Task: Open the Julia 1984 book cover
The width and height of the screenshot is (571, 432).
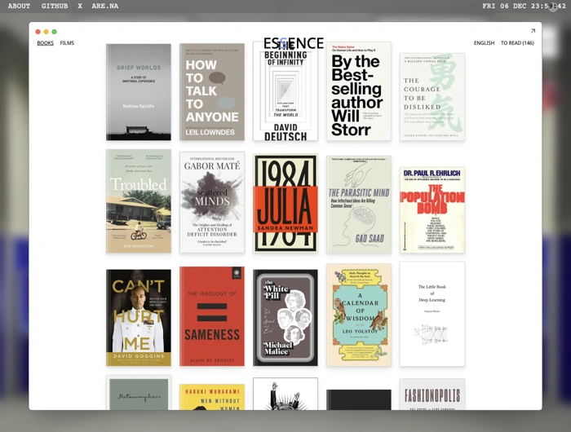Action: [x=285, y=204]
